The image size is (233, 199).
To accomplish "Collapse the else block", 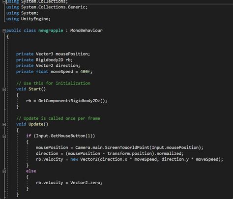I will click(x=4, y=171).
